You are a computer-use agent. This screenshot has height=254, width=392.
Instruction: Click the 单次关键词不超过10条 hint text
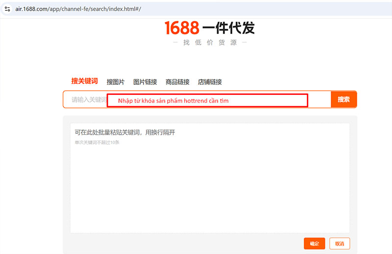point(97,142)
